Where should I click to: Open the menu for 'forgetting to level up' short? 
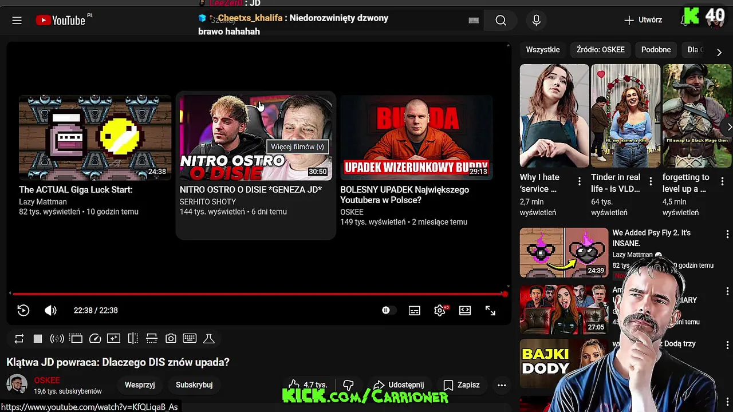click(x=722, y=181)
